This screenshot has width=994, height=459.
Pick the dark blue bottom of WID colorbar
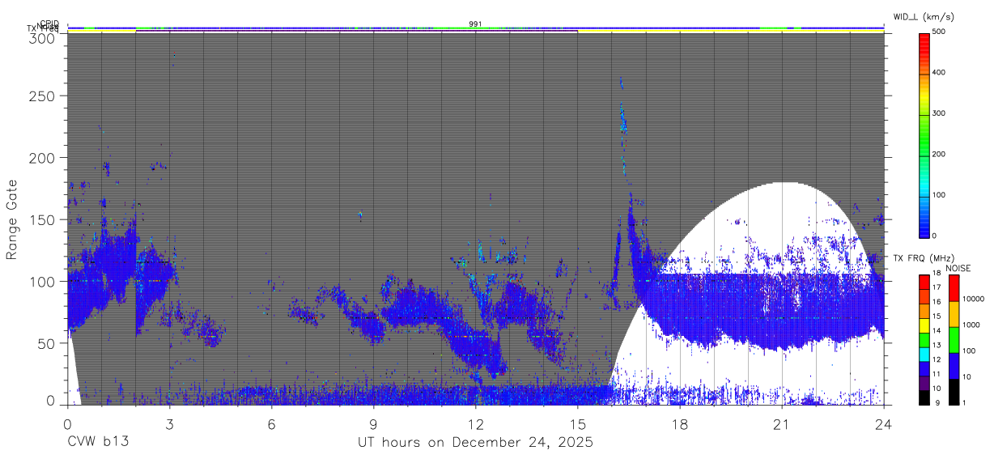[924, 230]
